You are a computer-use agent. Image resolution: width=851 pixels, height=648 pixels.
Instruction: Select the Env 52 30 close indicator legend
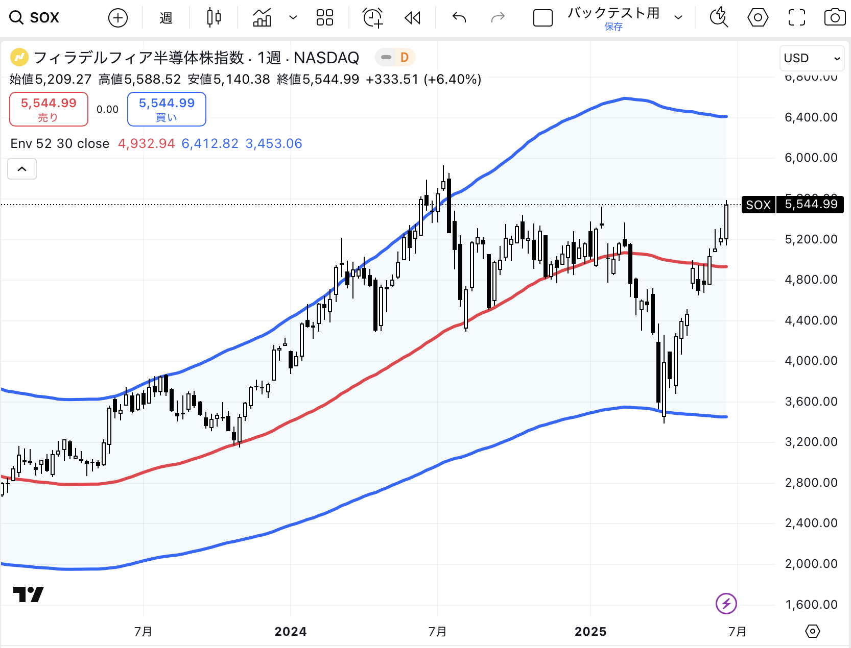[x=60, y=144]
